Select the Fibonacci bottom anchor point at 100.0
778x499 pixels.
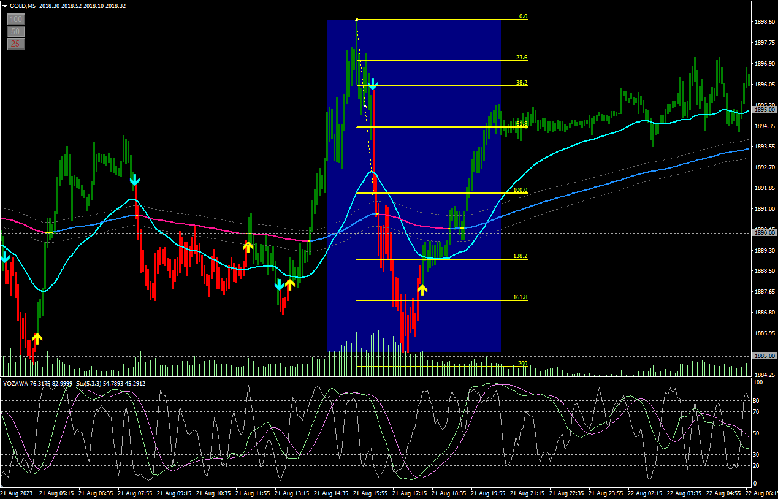click(x=375, y=193)
